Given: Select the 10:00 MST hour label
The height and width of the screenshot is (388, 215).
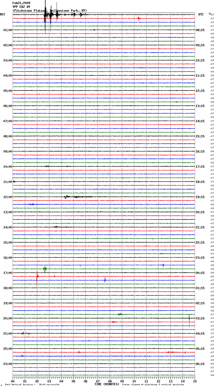Looking at the screenshot, I should pyautogui.click(x=8, y=167).
